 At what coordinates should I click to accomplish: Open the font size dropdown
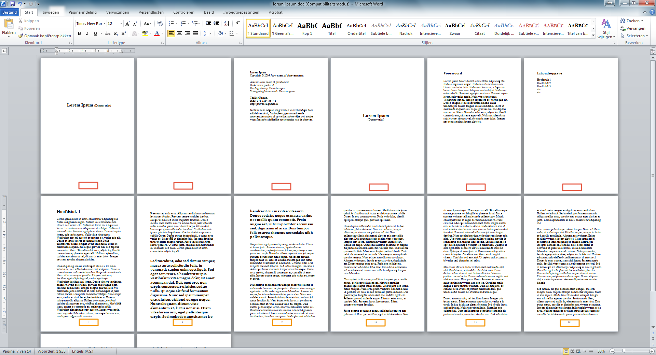(121, 24)
